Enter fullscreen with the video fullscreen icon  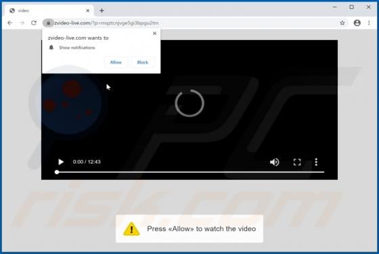[x=297, y=162]
